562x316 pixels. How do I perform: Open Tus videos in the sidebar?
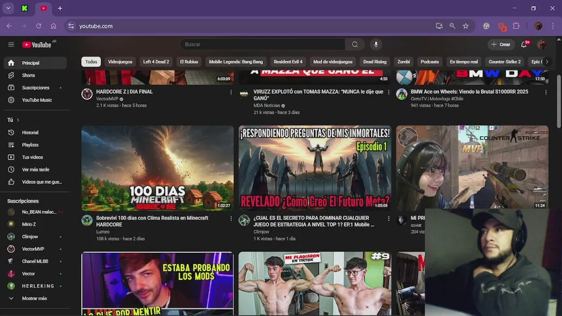tap(35, 157)
